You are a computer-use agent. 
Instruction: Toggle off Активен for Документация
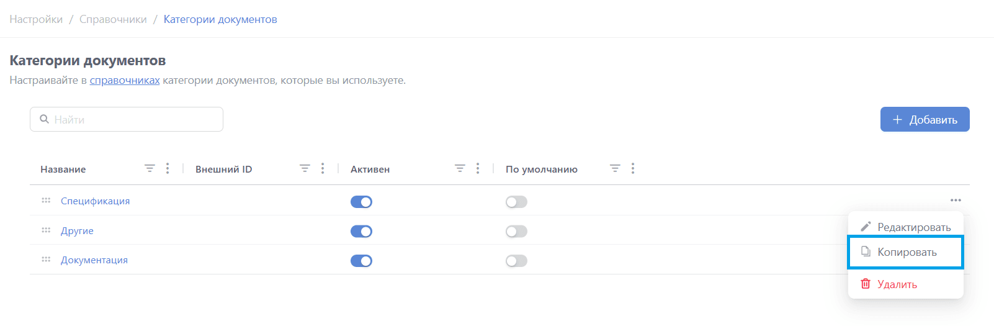click(x=361, y=261)
